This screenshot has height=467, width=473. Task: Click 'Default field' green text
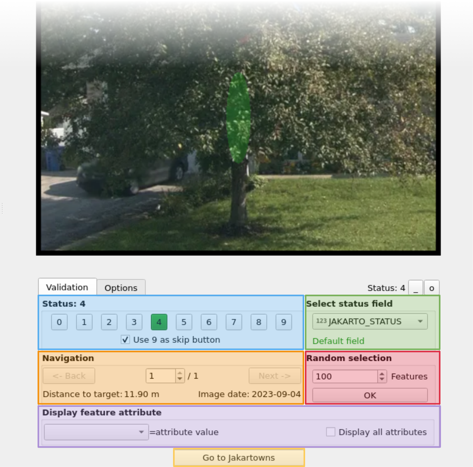(x=338, y=341)
